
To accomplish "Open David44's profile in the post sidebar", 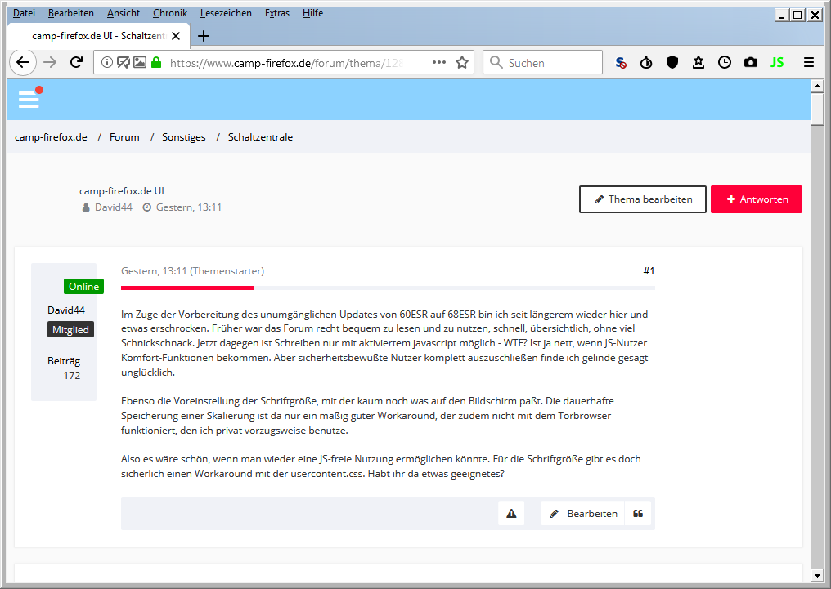I will [x=66, y=310].
